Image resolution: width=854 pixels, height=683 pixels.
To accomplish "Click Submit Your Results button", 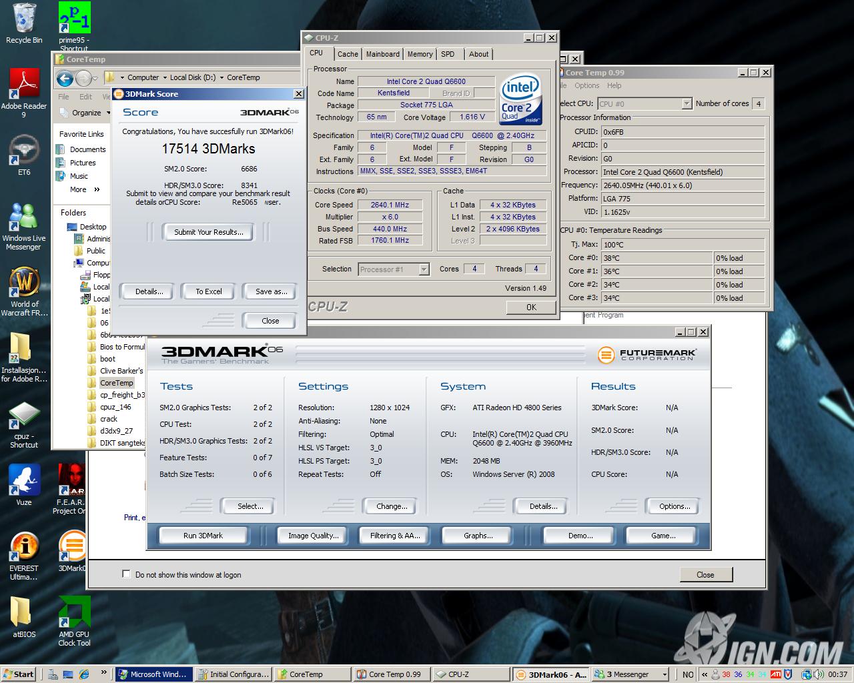I will [x=209, y=232].
